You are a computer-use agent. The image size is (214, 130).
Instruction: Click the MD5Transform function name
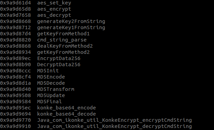coord(56,89)
